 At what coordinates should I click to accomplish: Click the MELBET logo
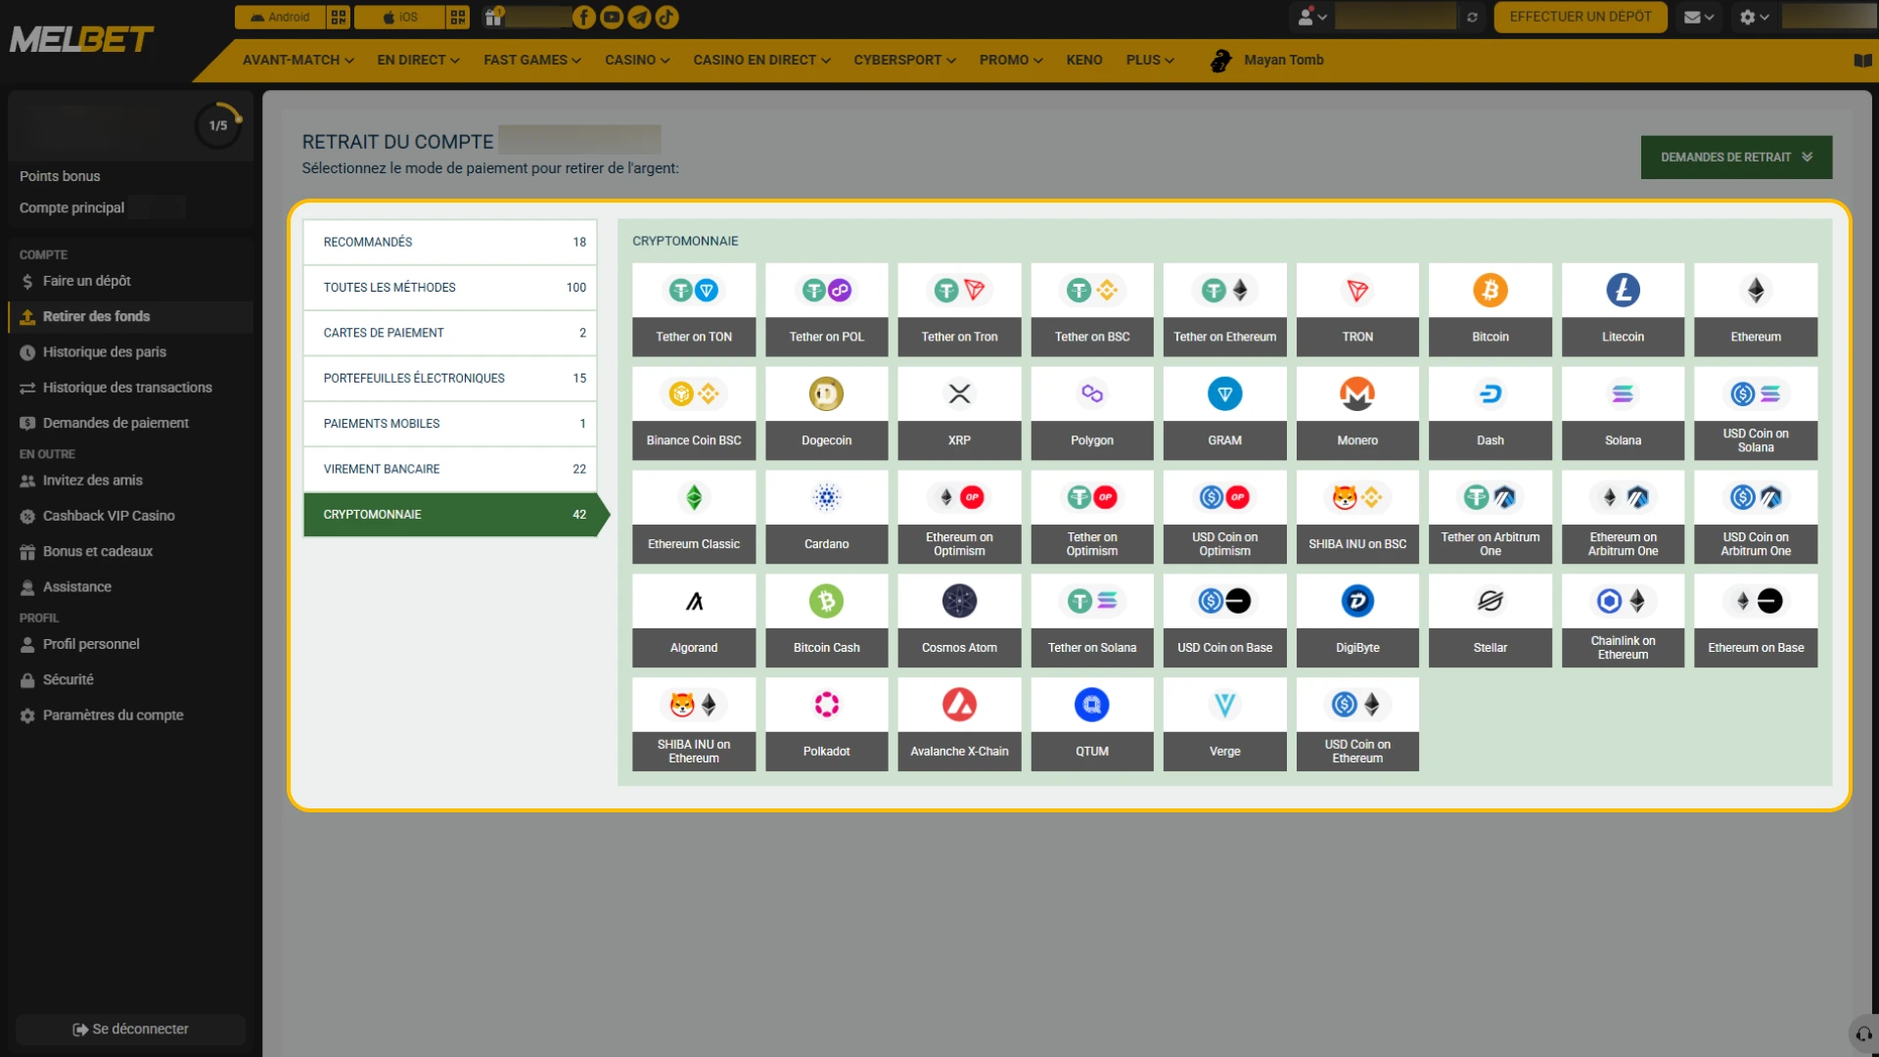(80, 39)
